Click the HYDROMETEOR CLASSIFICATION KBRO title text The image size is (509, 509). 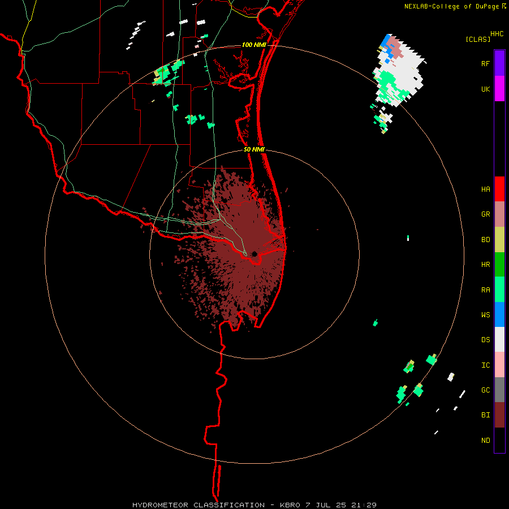tap(255, 505)
